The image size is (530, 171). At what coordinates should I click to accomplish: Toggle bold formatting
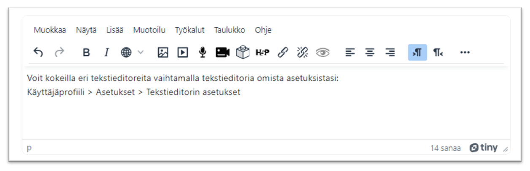(x=87, y=53)
